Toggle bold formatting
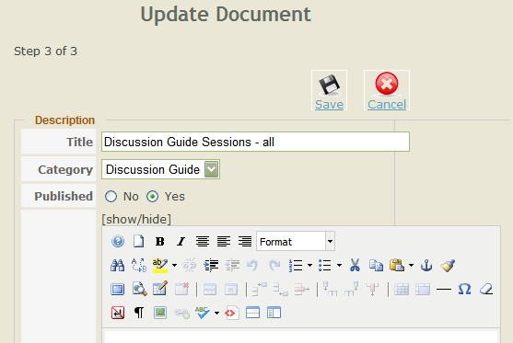This screenshot has height=343, width=513. 159,242
